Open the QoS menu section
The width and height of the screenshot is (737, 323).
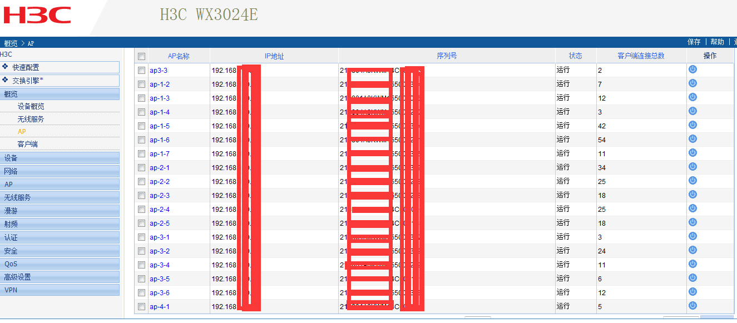click(x=60, y=264)
